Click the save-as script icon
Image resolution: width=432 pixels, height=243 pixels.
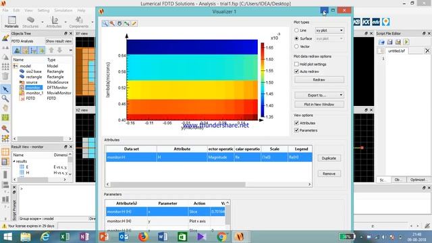pos(398,42)
